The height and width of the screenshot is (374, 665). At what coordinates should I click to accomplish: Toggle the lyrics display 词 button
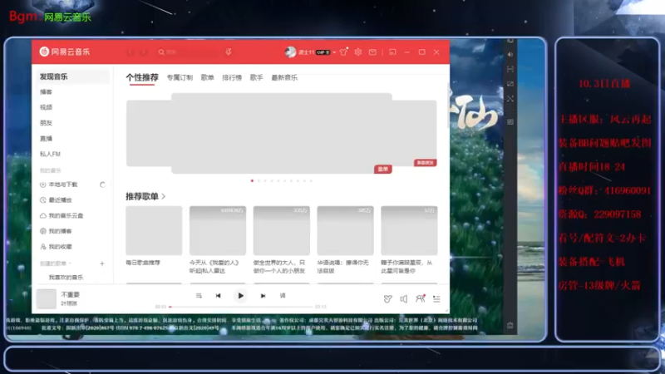[x=283, y=296]
